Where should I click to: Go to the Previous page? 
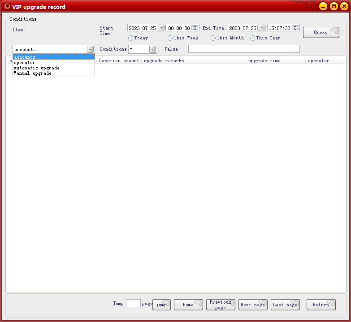(221, 305)
